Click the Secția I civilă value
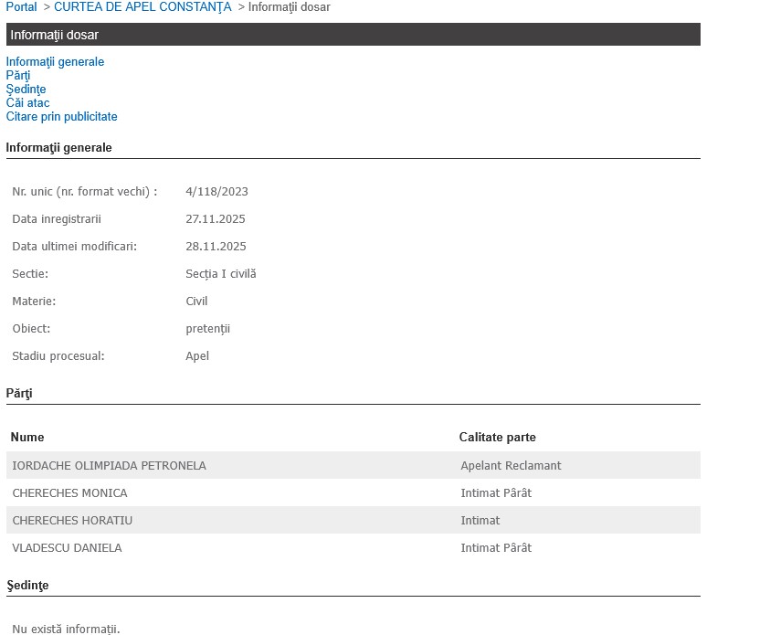 220,274
